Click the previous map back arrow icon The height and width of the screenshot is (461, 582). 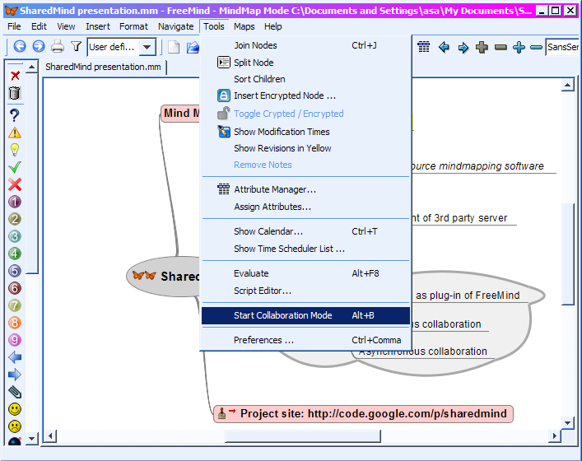tap(20, 46)
